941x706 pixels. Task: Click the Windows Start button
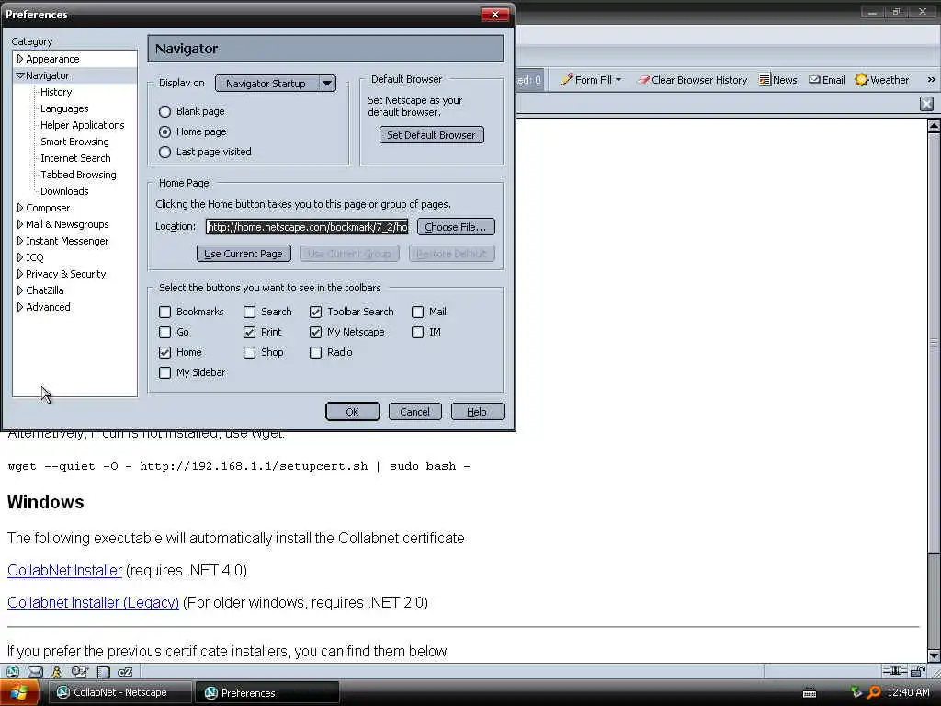(19, 692)
